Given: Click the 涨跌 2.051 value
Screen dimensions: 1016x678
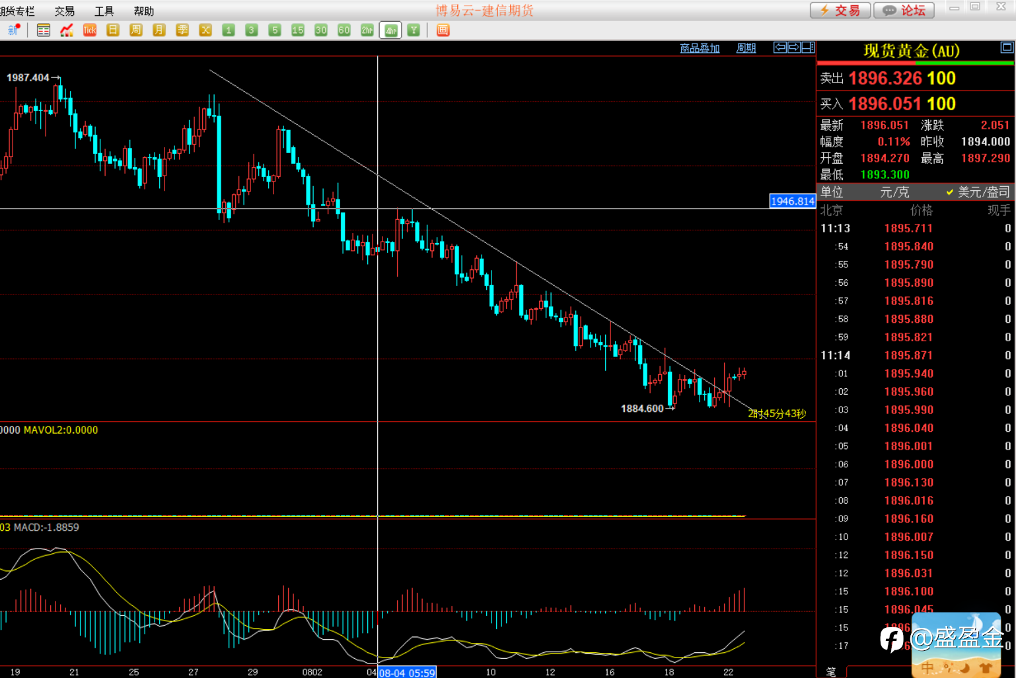Looking at the screenshot, I should 995,125.
